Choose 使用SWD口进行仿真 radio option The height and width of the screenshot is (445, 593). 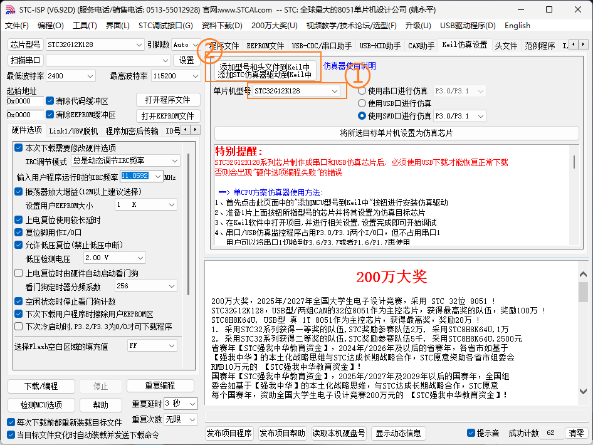coord(362,116)
